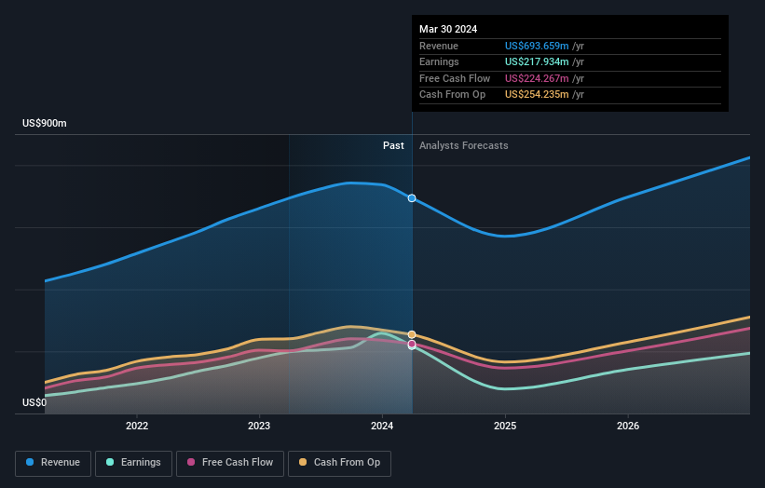Click the Revenue row label in tooltip
The height and width of the screenshot is (488, 765).
point(439,46)
